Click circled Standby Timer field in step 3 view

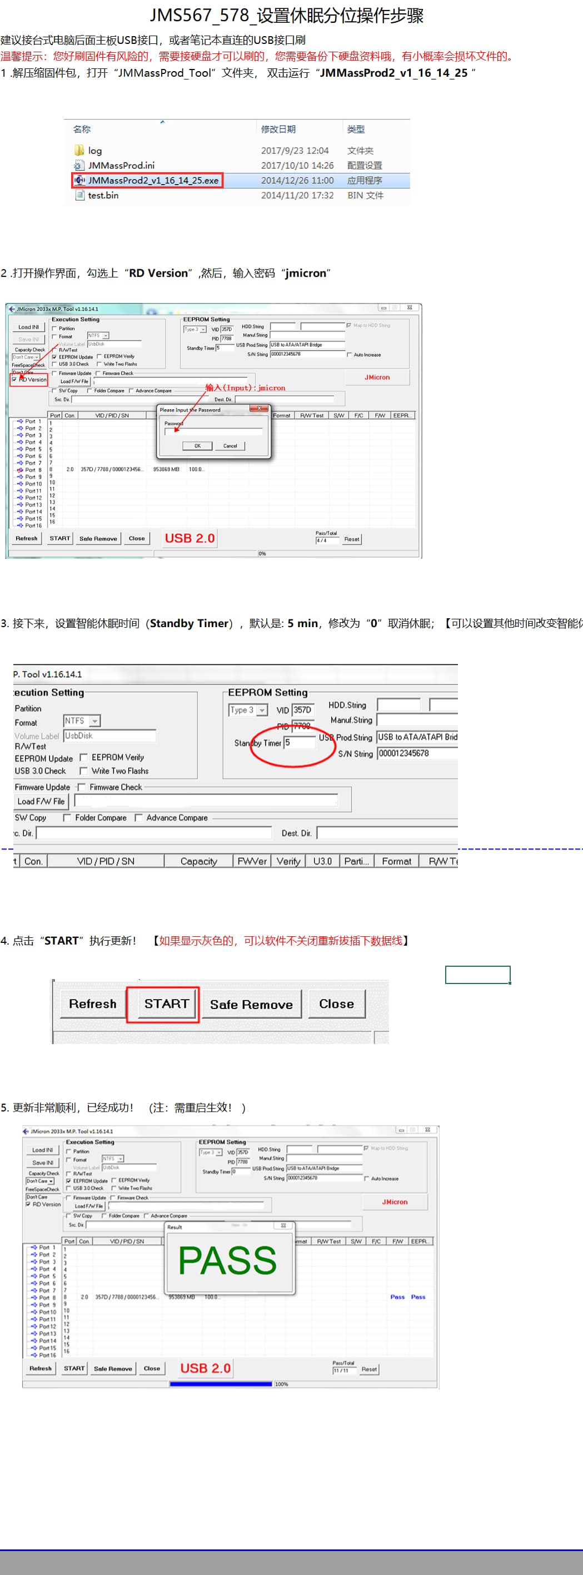pyautogui.click(x=300, y=743)
